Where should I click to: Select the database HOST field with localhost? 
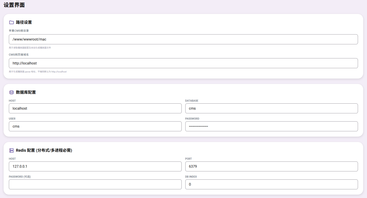pyautogui.click(x=95, y=108)
